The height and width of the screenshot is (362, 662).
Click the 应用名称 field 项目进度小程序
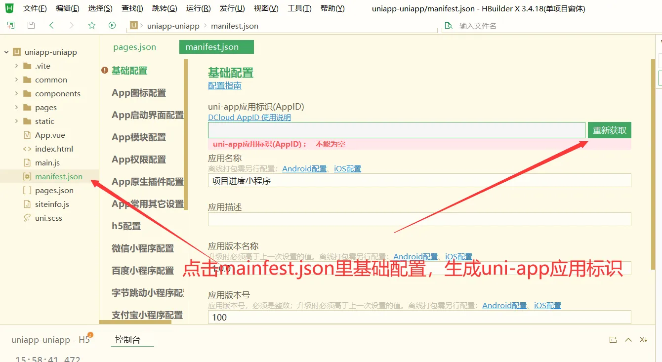pos(419,180)
